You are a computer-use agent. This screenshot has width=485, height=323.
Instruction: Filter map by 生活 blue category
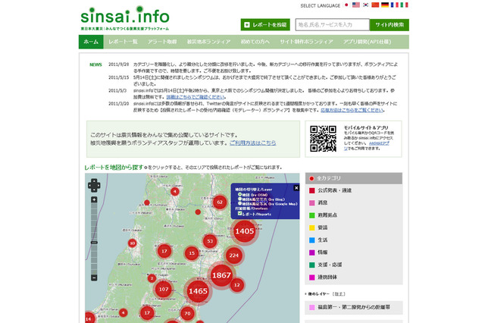tap(354, 240)
